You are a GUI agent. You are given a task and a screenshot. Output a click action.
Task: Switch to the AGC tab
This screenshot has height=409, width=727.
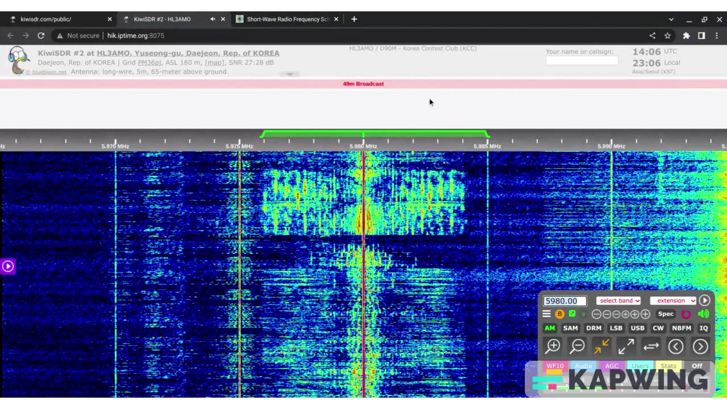click(x=612, y=366)
